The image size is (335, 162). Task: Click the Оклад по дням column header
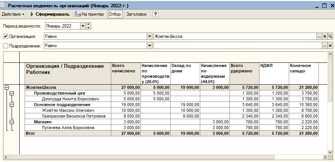click(185, 74)
